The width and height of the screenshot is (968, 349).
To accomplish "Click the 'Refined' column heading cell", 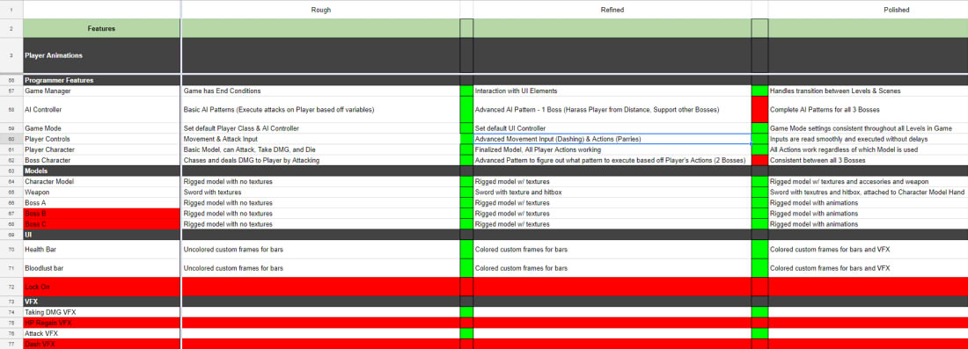I will pos(612,10).
